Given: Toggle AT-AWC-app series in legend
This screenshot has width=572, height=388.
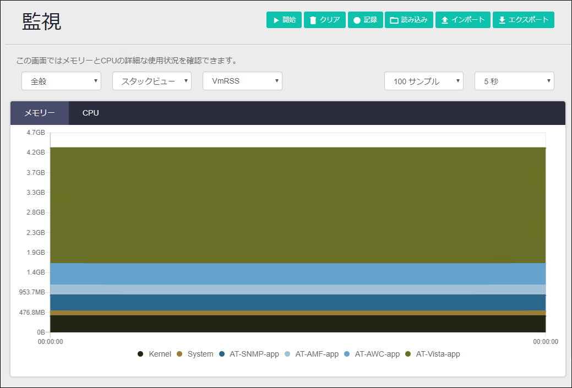Looking at the screenshot, I should (372, 354).
